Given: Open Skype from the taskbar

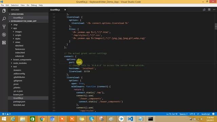Looking at the screenshot, I should 92,119.
